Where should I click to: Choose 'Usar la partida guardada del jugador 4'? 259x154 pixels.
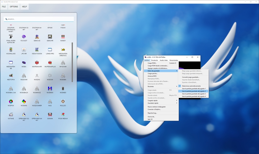tap(194, 97)
